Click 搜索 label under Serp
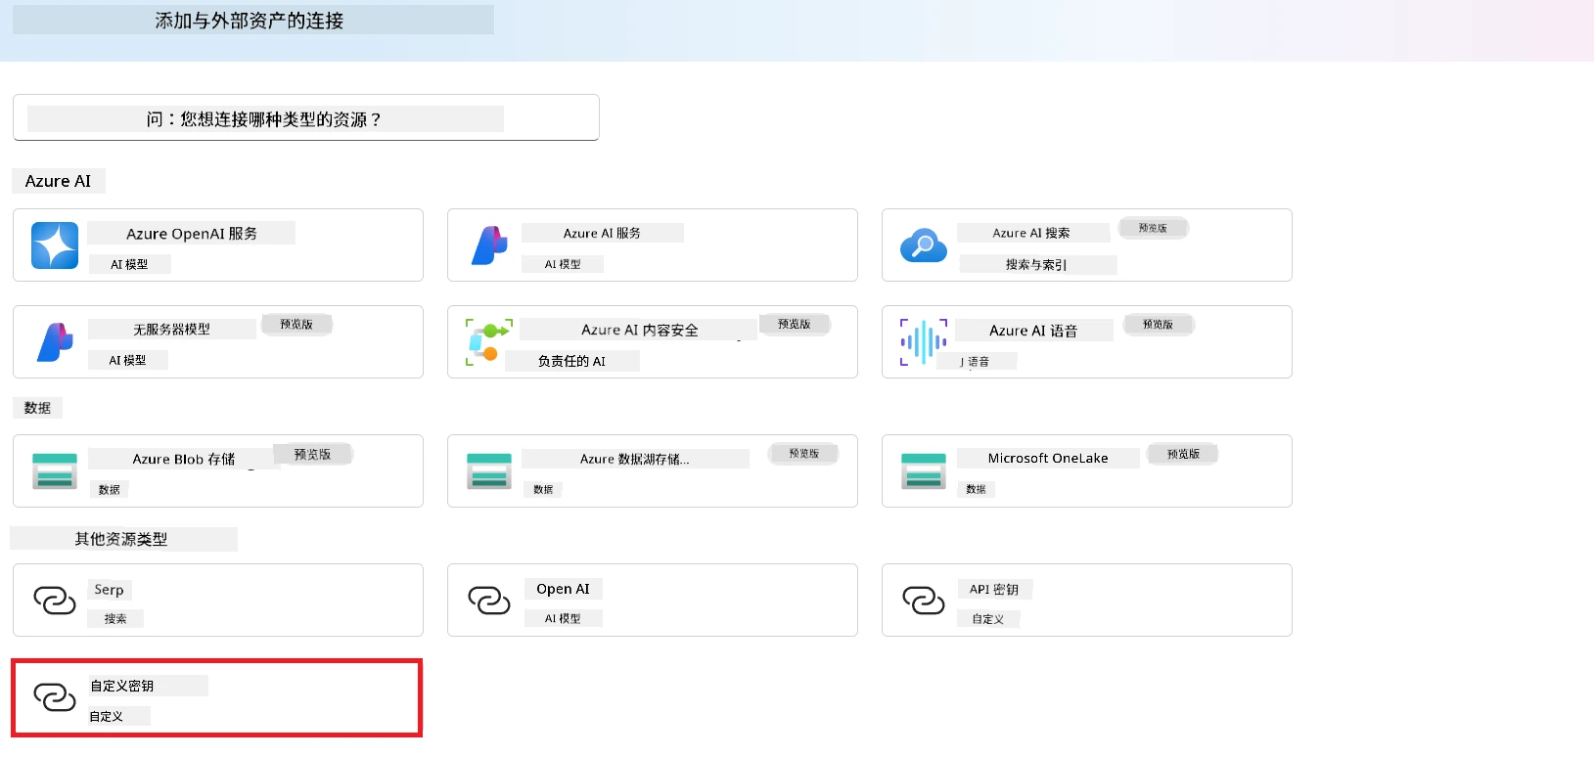Viewport: 1594px width, 758px height. pos(115,618)
